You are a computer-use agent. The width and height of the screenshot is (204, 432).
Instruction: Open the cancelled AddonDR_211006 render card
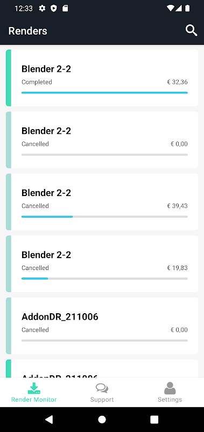point(102,326)
